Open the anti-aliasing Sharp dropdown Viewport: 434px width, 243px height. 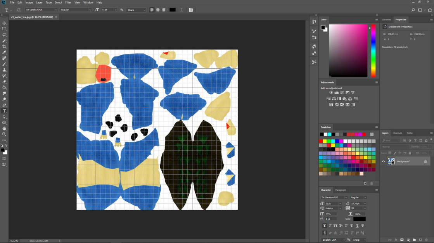pos(136,10)
